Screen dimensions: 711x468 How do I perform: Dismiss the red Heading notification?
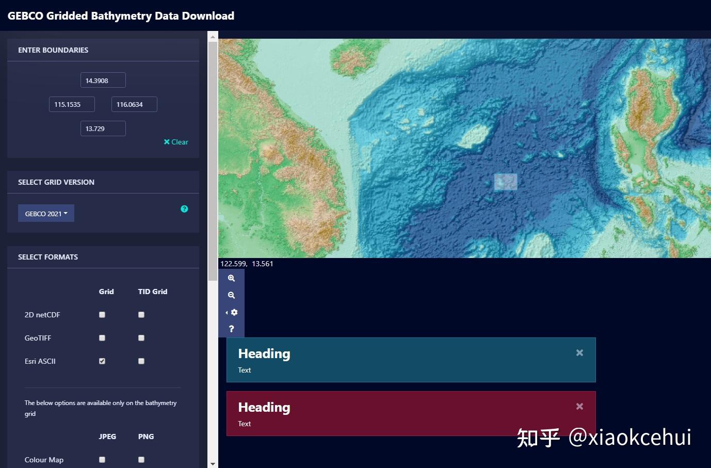point(579,406)
